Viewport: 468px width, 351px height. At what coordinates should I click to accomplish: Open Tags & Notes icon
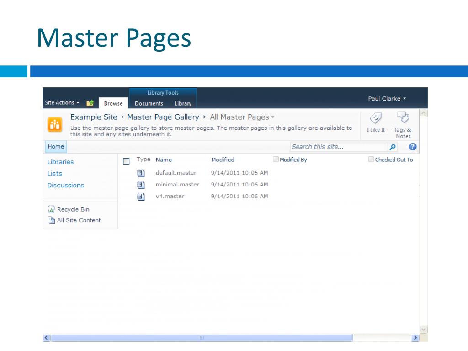tap(403, 117)
